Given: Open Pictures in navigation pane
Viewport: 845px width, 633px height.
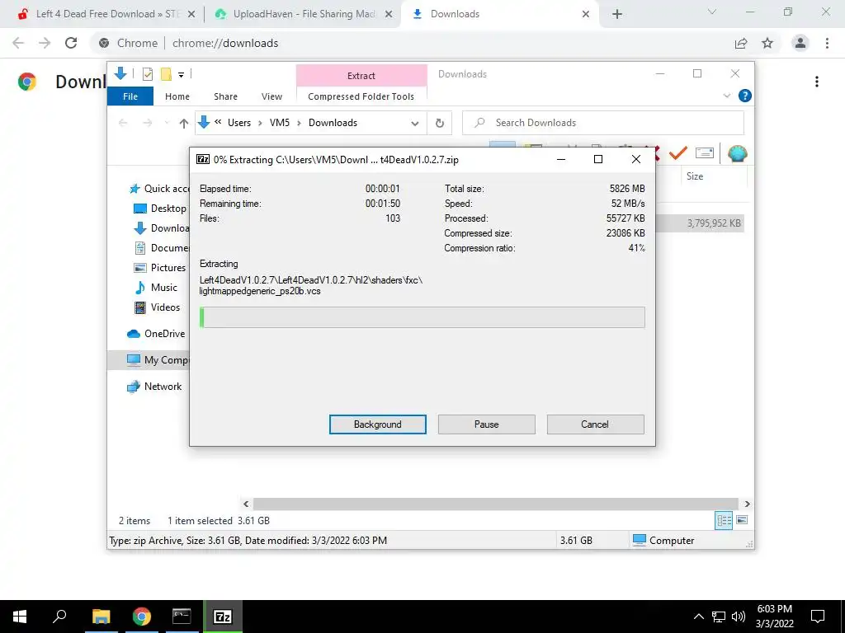Looking at the screenshot, I should coord(159,268).
